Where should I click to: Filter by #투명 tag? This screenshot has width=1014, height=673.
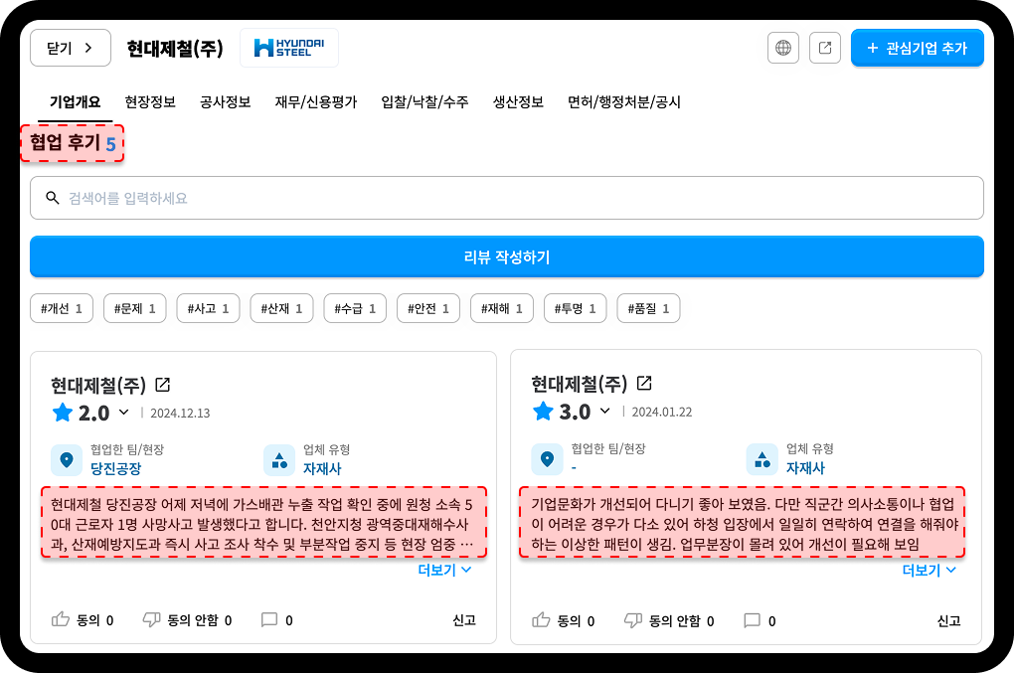(x=575, y=308)
